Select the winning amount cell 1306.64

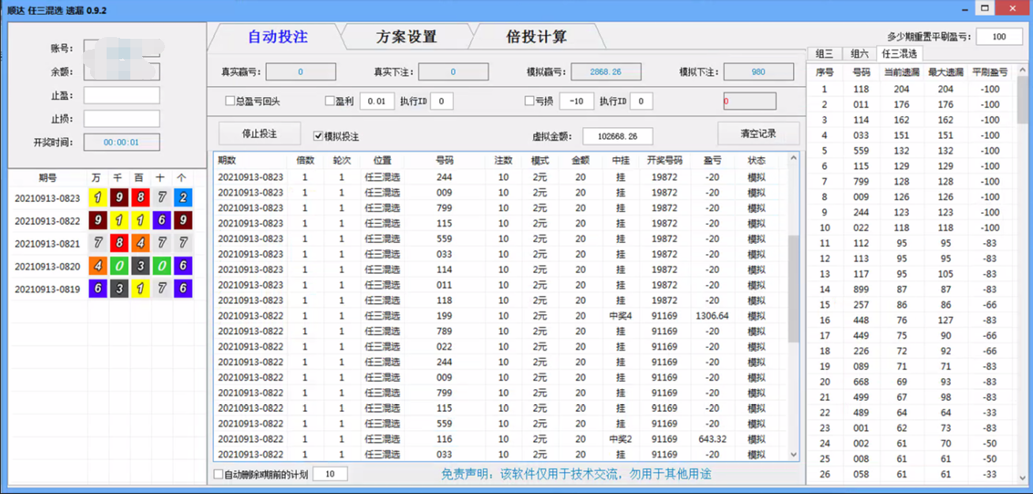(x=712, y=316)
